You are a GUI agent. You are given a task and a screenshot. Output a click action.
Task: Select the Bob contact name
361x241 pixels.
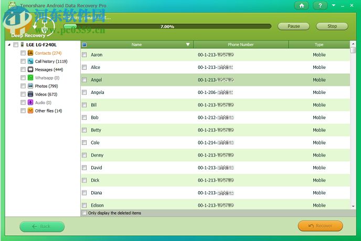[x=94, y=118]
